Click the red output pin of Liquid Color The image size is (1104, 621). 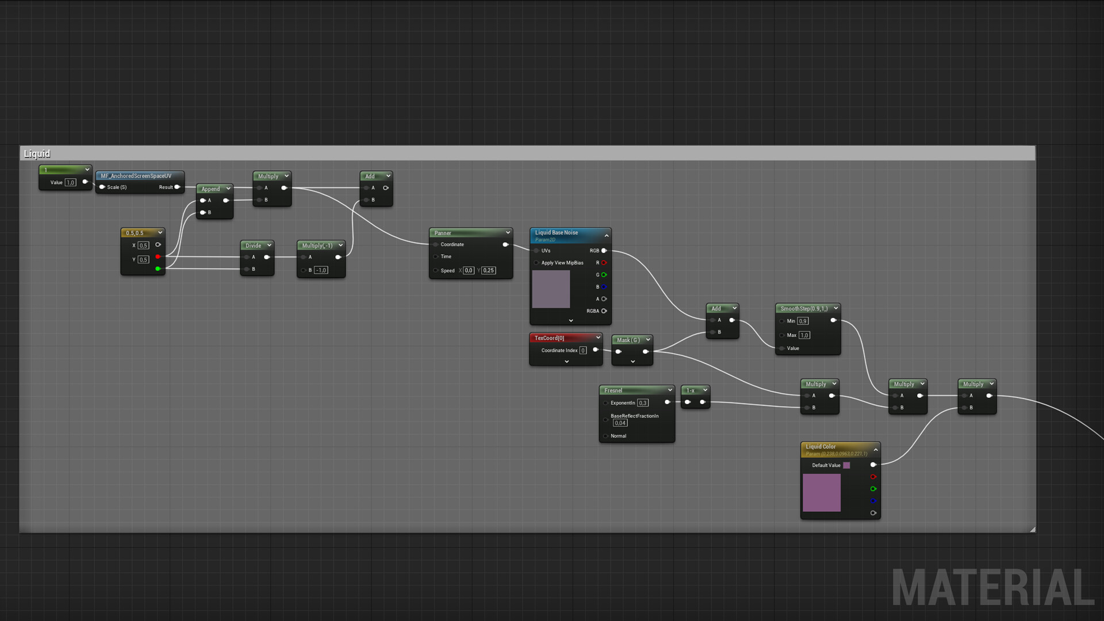pyautogui.click(x=873, y=477)
